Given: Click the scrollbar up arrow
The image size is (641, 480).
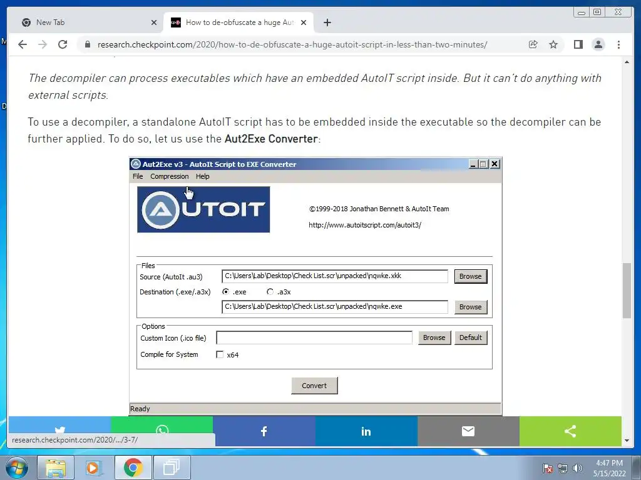Looking at the screenshot, I should click(627, 62).
